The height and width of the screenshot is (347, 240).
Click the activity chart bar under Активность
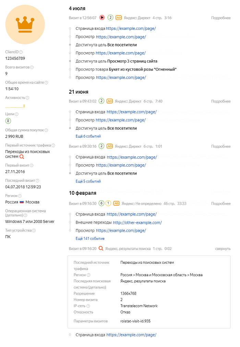[24, 106]
